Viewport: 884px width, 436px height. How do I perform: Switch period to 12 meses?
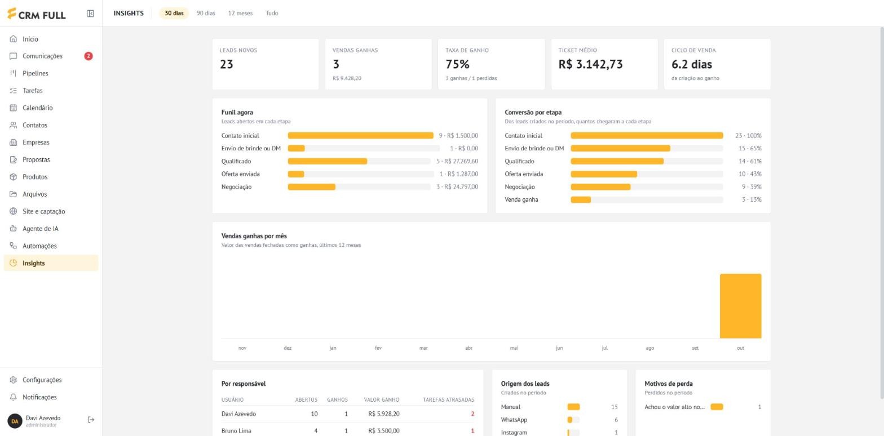click(x=240, y=13)
